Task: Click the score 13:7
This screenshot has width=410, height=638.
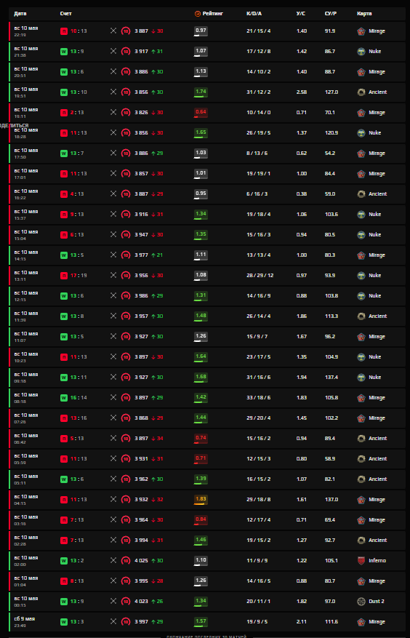Action: click(77, 153)
